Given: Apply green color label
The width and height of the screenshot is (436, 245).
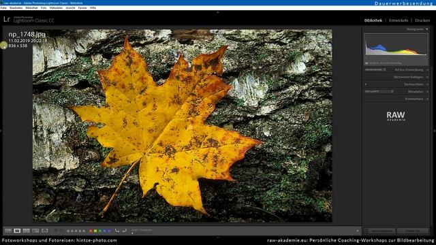Looking at the screenshot, I should [x=100, y=231].
